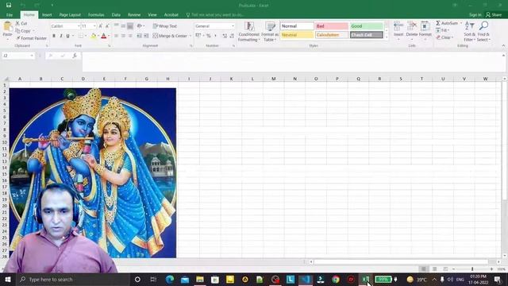The height and width of the screenshot is (286, 508).
Task: Apply the yellow Fill Color bucket
Action: 94,36
